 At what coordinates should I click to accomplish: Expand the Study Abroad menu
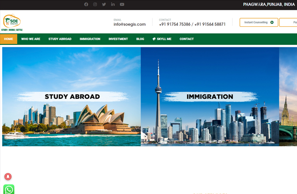pos(60,39)
